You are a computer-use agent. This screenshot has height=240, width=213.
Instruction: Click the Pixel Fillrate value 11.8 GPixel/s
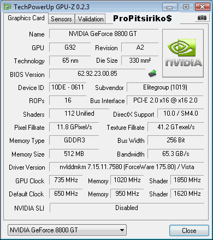pyautogui.click(x=74, y=127)
